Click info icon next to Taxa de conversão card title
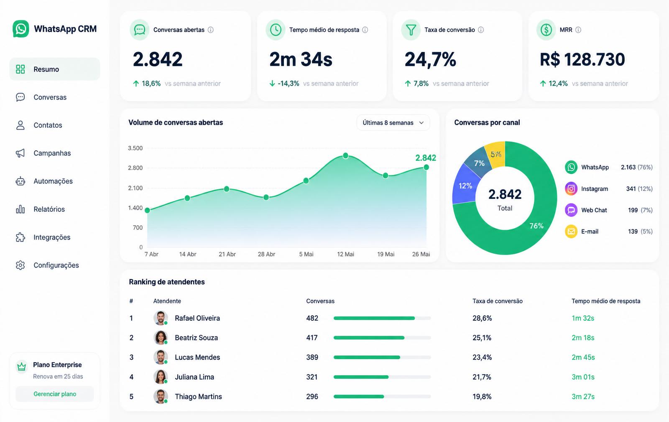 pos(481,30)
